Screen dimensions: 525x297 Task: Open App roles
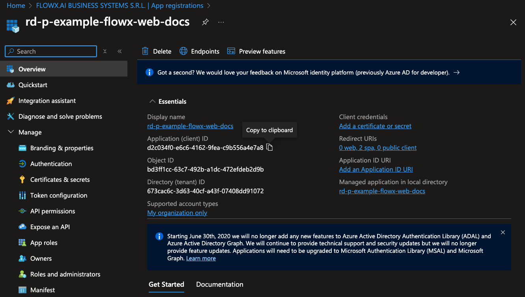[x=44, y=243]
